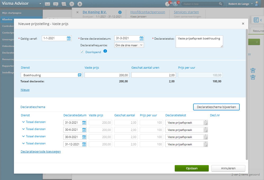This screenshot has height=180, width=264.
Task: Open calendar picker for Geldig vanaf
Action: click(69, 38)
